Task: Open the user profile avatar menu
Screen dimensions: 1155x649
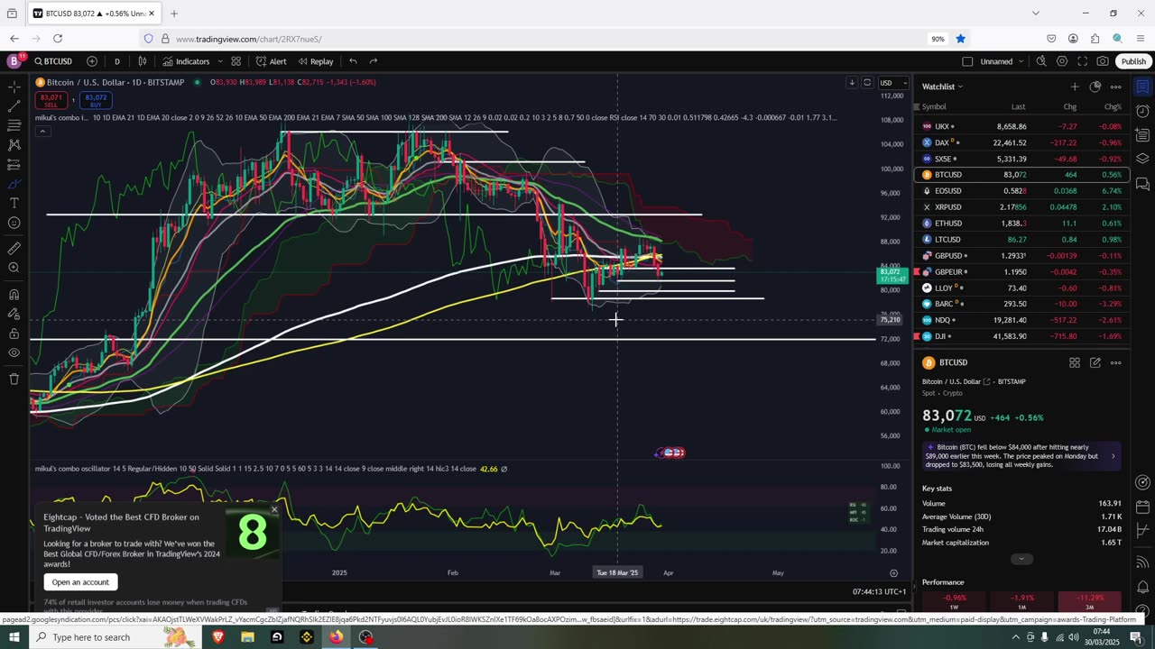Action: (14, 61)
